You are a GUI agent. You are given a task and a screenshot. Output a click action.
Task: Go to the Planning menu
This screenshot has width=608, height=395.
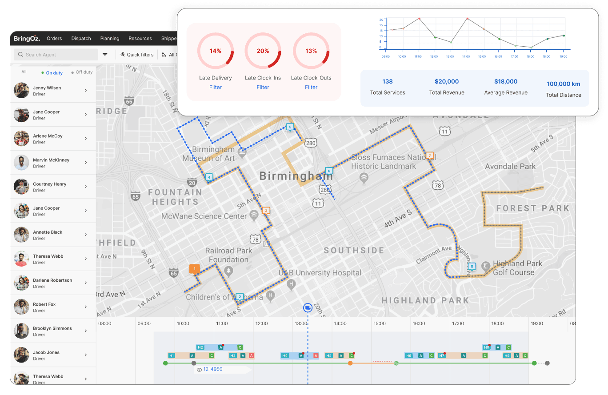[x=110, y=39]
